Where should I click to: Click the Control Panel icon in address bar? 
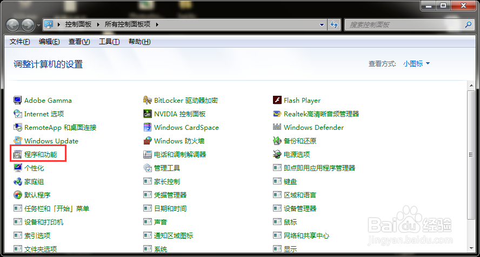[49, 24]
